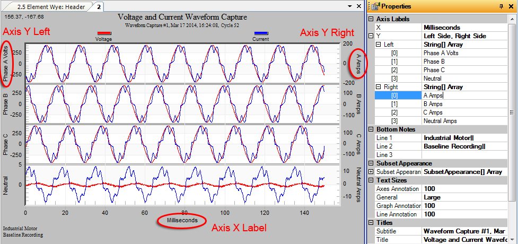Screen dimensions: 518x244
Task: Select the Phase A Volts left label value
Action: (464, 53)
